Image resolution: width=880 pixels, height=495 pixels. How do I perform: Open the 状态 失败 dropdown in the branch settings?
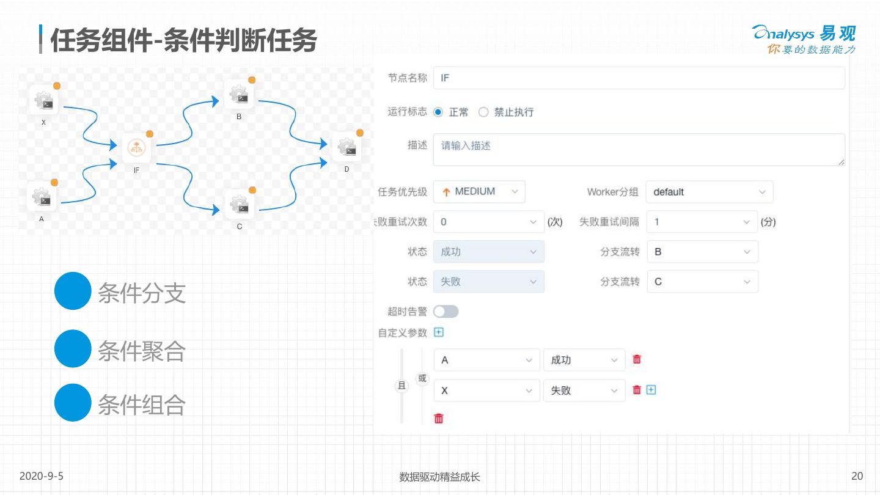(x=488, y=282)
